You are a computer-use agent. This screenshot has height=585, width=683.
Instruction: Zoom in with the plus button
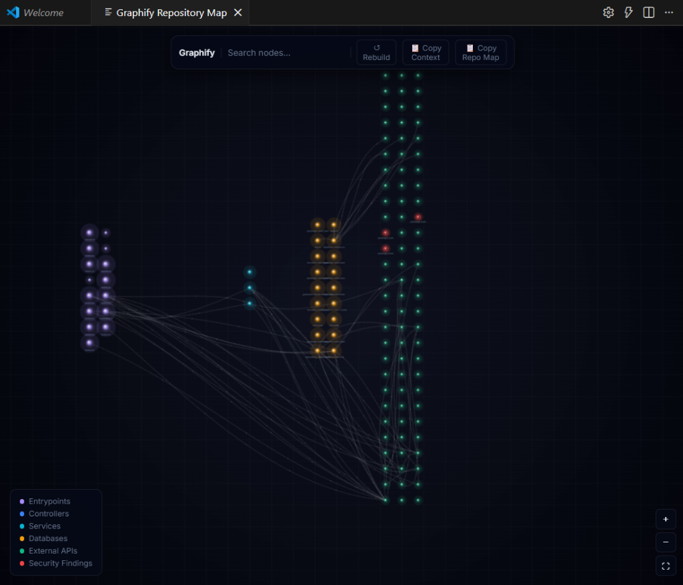tap(666, 519)
